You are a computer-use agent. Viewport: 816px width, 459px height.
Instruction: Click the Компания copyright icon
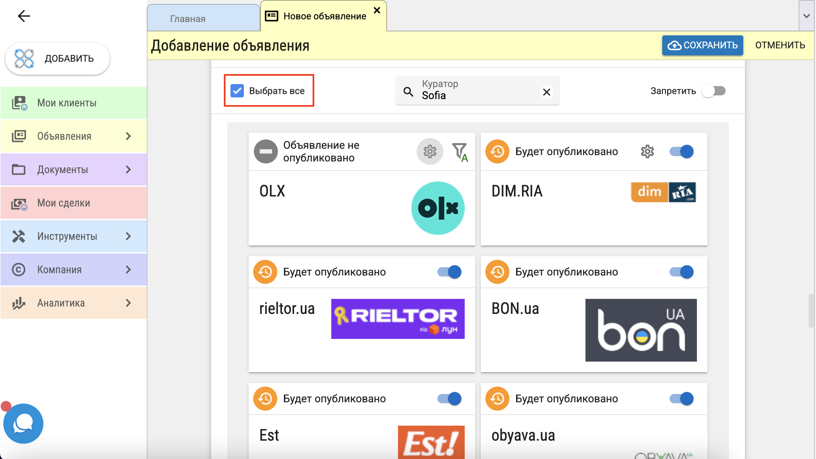(x=19, y=270)
